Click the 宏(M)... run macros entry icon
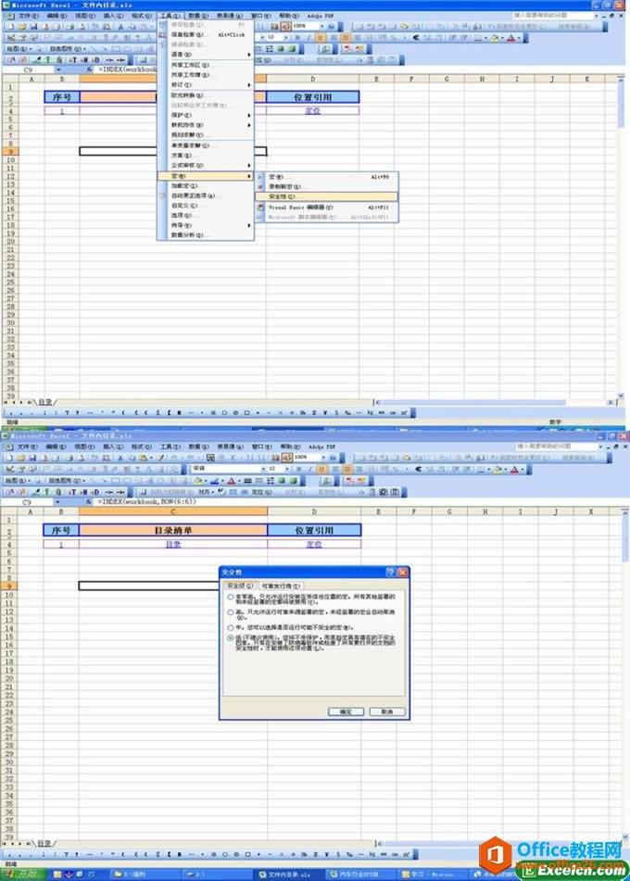630x881 pixels. pyautogui.click(x=260, y=176)
